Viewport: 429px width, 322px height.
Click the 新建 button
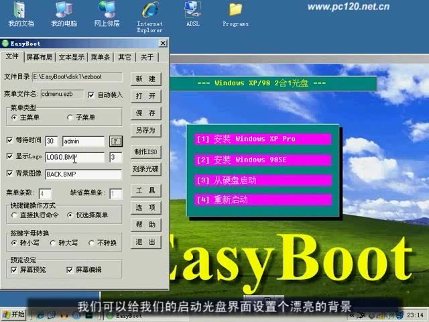coord(145,79)
